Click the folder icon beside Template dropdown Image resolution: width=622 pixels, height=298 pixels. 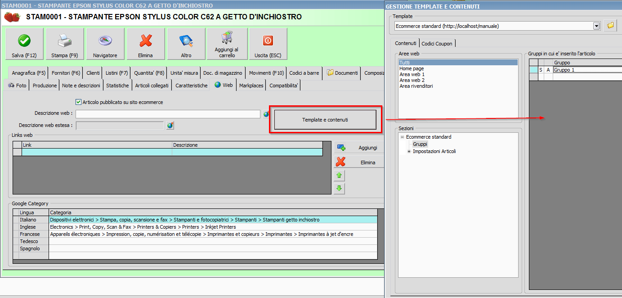point(610,26)
